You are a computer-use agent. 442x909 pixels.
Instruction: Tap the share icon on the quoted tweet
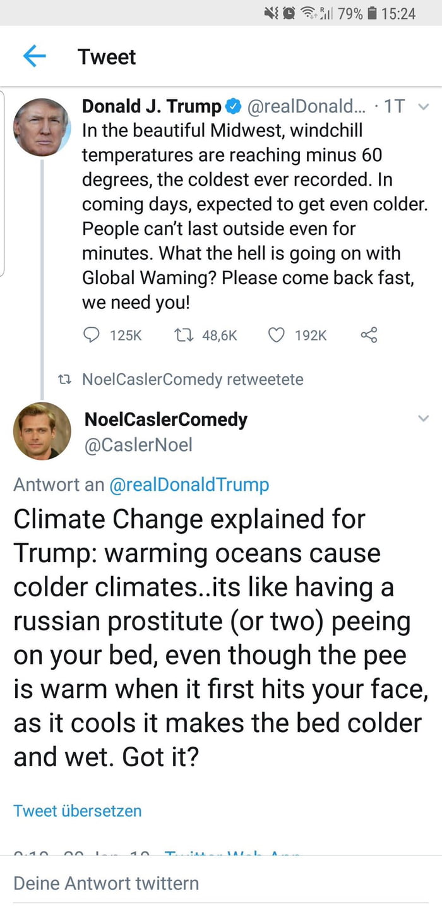pos(369,335)
